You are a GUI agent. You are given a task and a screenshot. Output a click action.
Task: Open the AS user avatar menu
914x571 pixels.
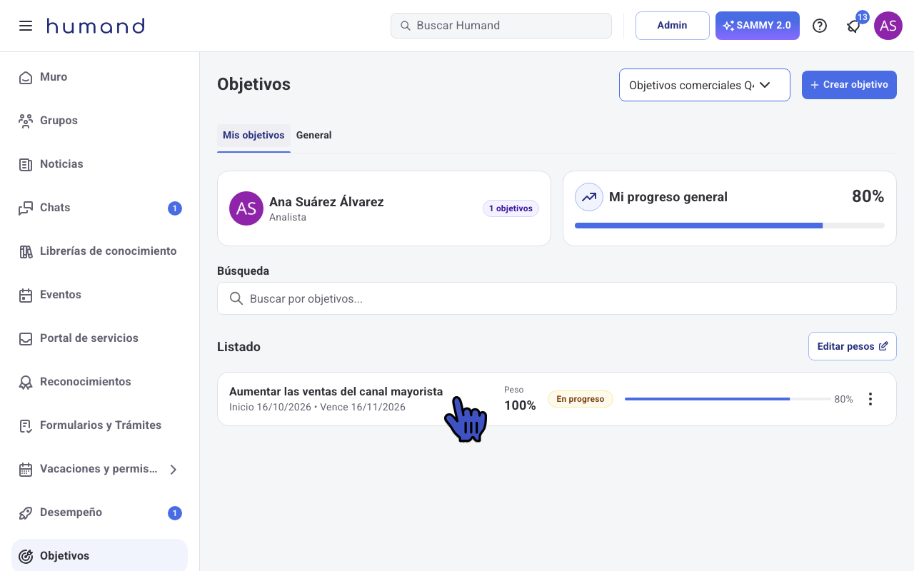pyautogui.click(x=888, y=26)
